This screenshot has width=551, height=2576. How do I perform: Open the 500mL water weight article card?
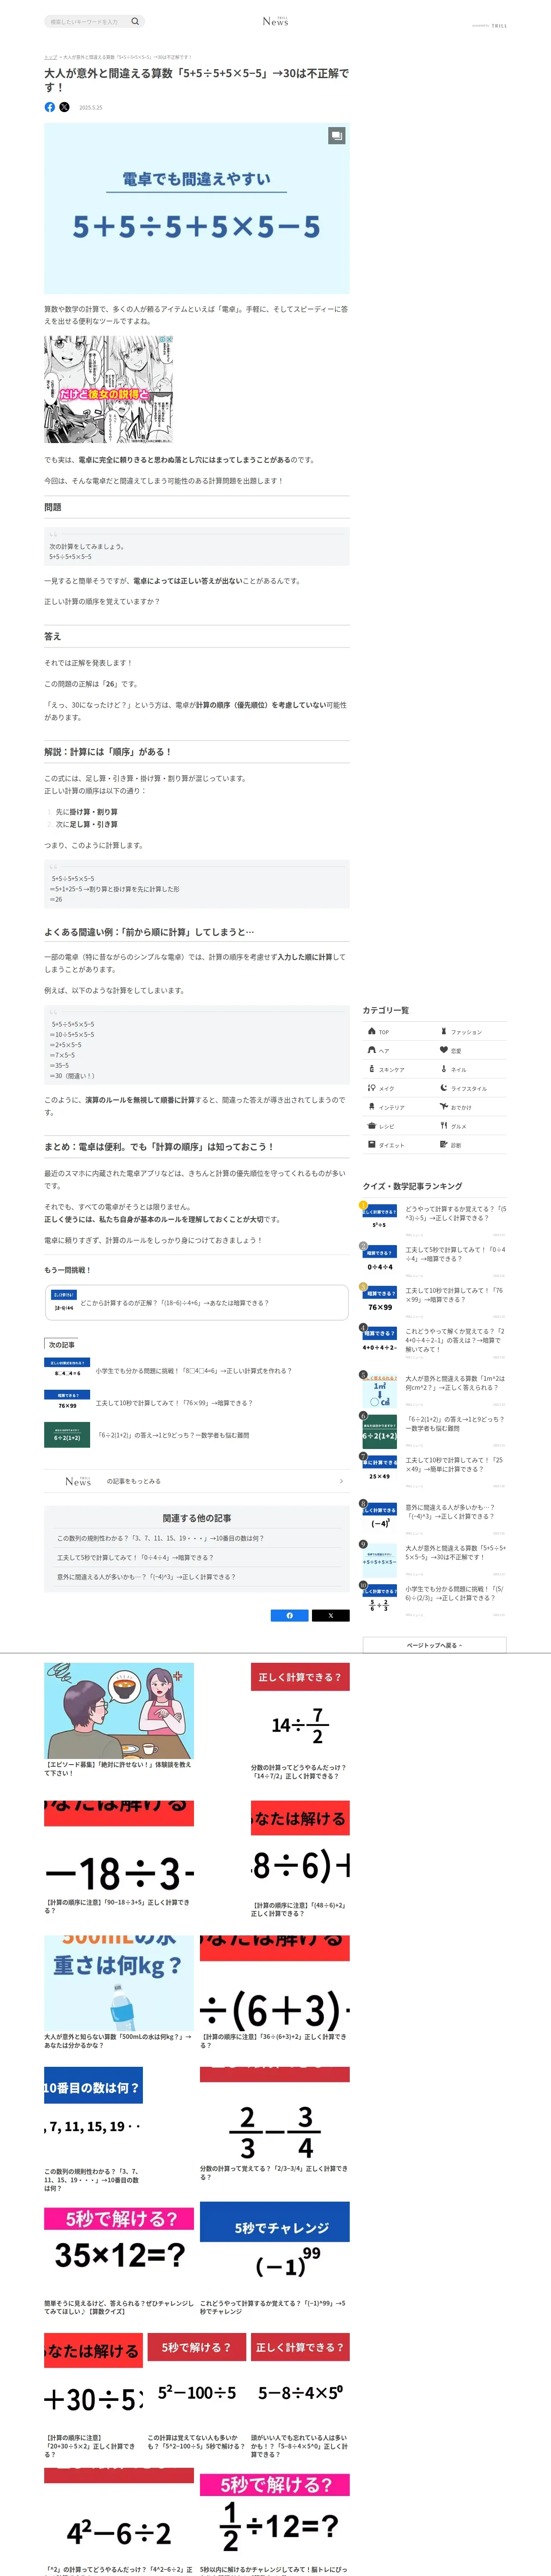click(x=119, y=1992)
